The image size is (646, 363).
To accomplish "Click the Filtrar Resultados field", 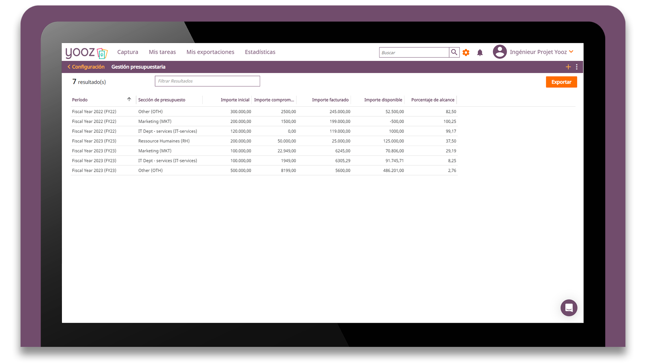I will point(207,81).
